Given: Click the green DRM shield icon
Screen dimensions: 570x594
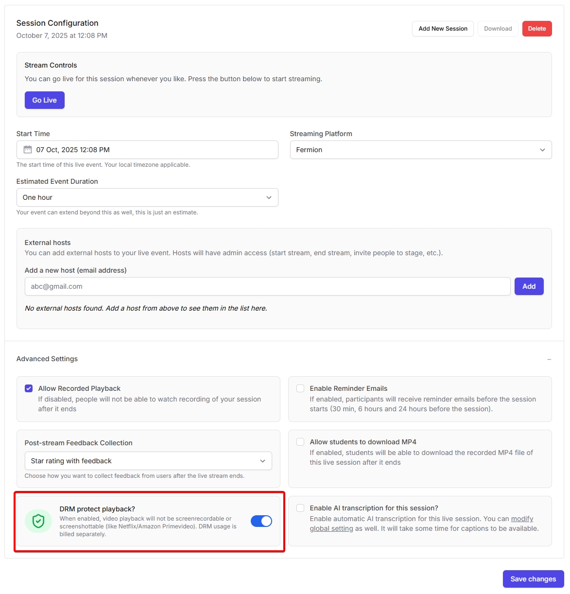Looking at the screenshot, I should [38, 521].
